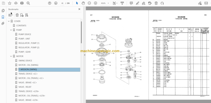This screenshot has width=211, height=103.
Task: Open TRAVEL DEVICE <LC> bookmark
Action: click(x=28, y=74)
